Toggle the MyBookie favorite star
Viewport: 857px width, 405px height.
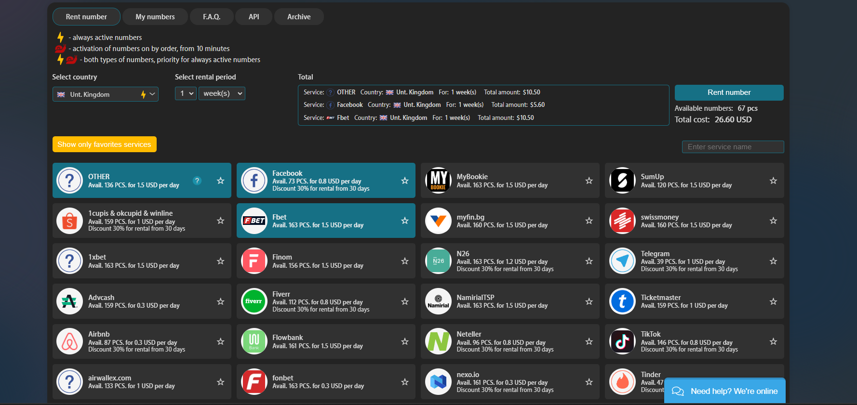(x=589, y=181)
